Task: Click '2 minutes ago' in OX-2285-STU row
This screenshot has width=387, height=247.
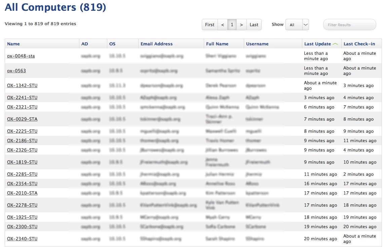Action: [x=358, y=174]
